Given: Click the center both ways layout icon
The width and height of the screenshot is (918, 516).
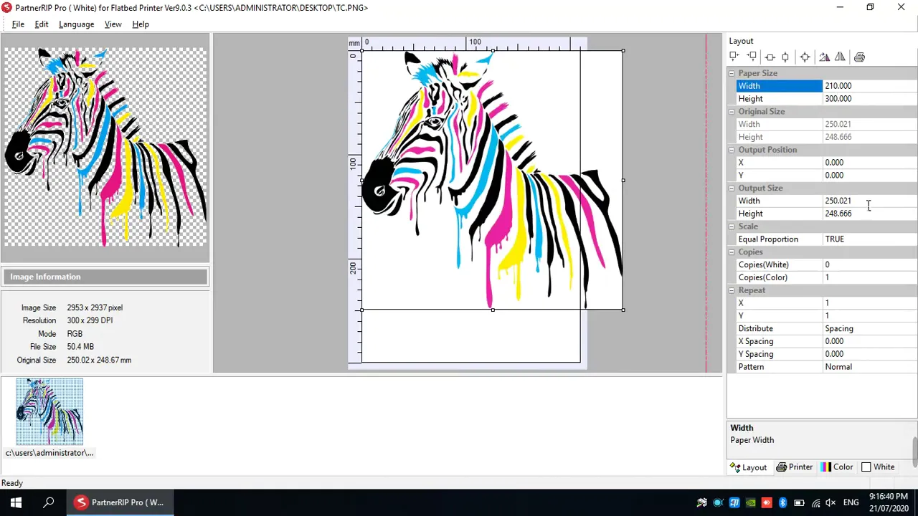Looking at the screenshot, I should tap(805, 57).
